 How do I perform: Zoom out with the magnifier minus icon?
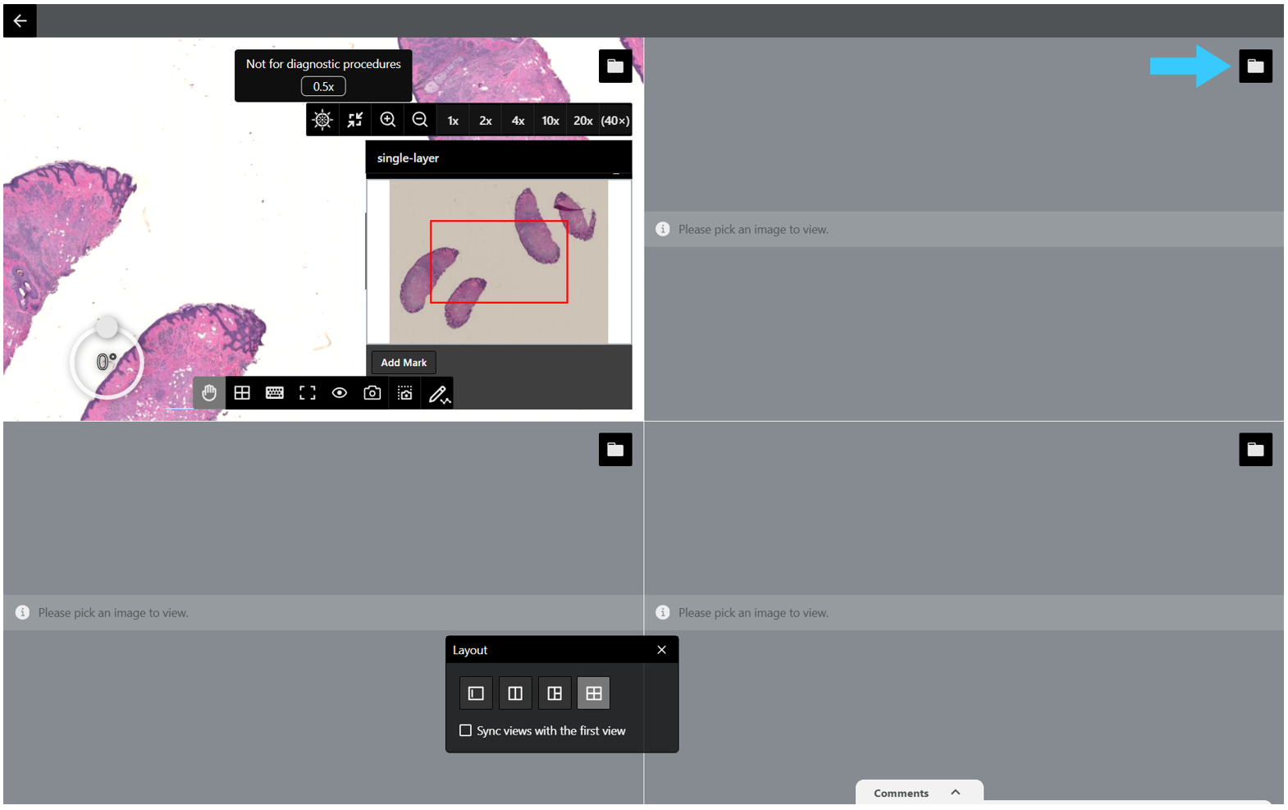(420, 120)
